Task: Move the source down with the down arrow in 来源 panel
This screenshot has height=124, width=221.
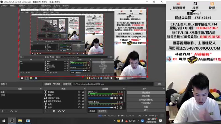Action: [64, 111]
